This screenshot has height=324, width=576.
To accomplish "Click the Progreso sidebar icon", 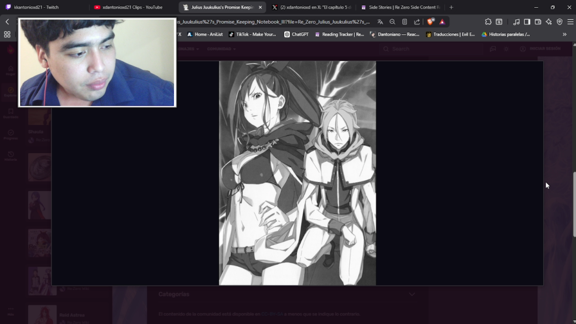I will click(11, 135).
